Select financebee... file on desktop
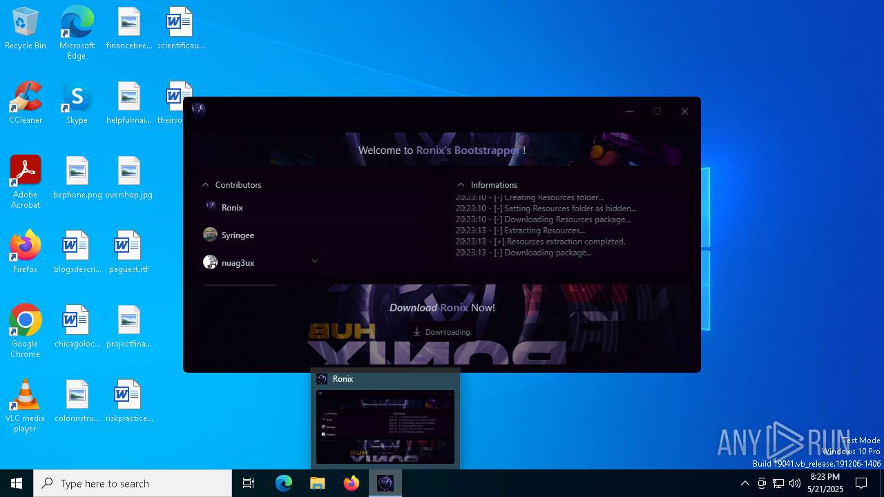This screenshot has width=884, height=497. [x=128, y=28]
